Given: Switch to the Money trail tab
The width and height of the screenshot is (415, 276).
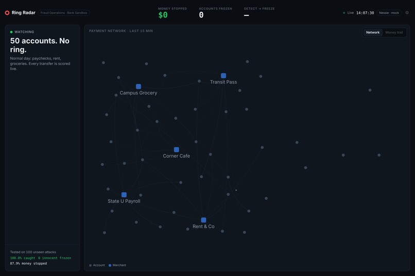Looking at the screenshot, I should click(x=394, y=32).
